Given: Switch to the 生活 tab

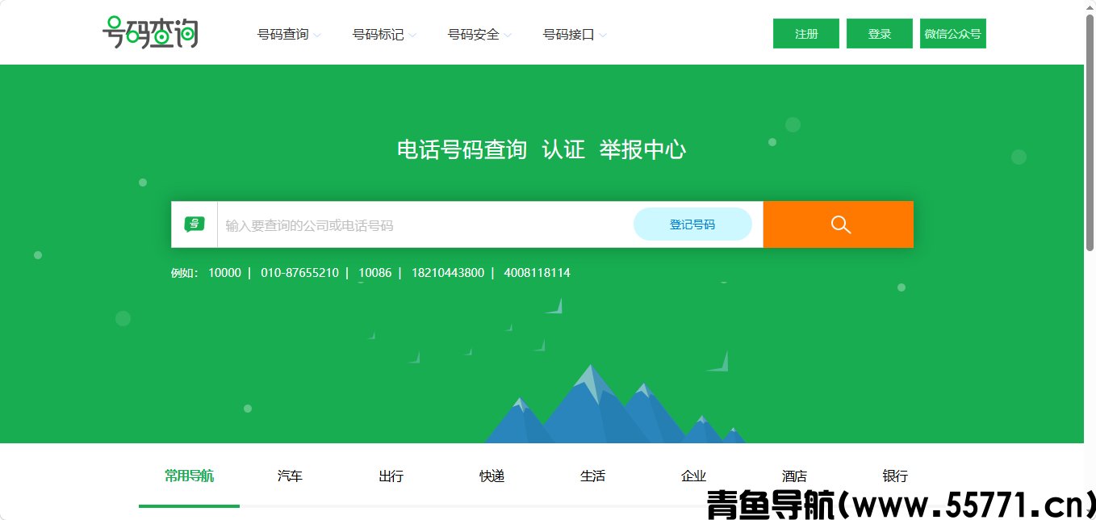Looking at the screenshot, I should [x=592, y=476].
